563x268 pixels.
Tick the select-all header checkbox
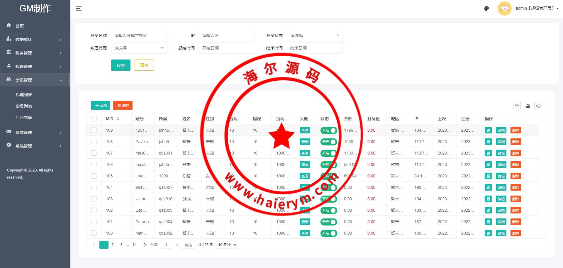click(94, 119)
